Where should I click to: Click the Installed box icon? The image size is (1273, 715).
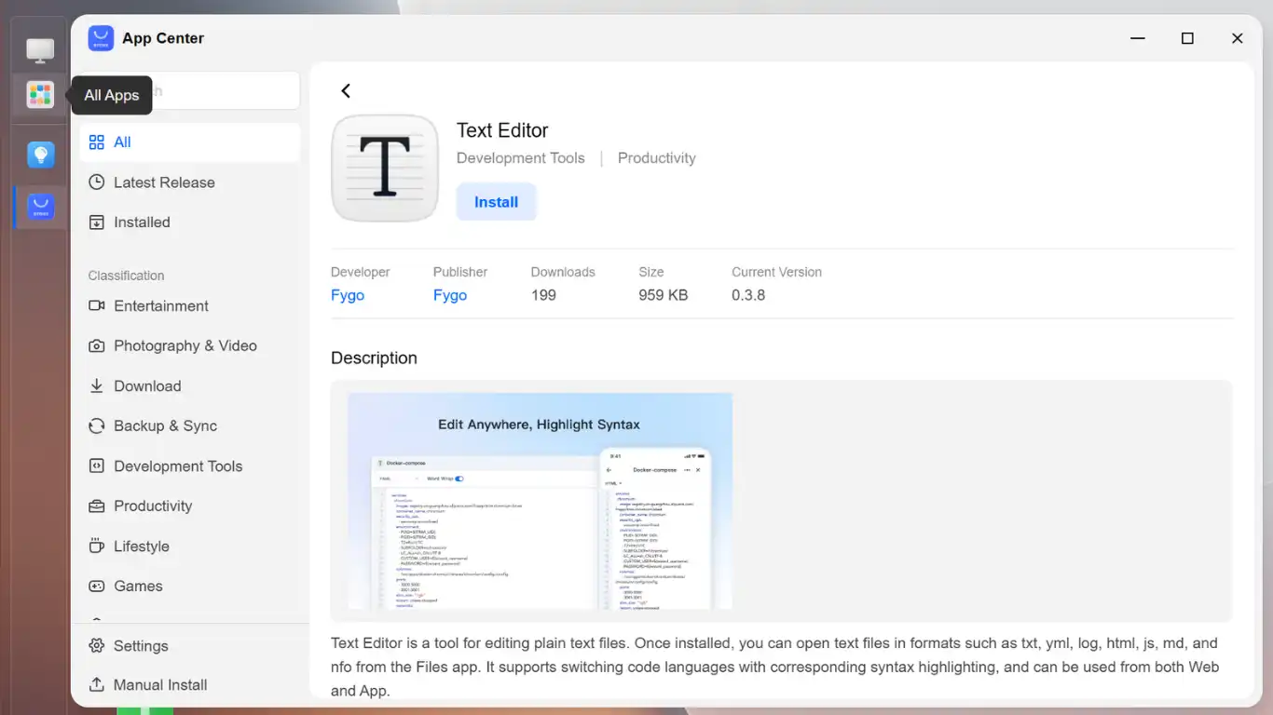(x=96, y=223)
